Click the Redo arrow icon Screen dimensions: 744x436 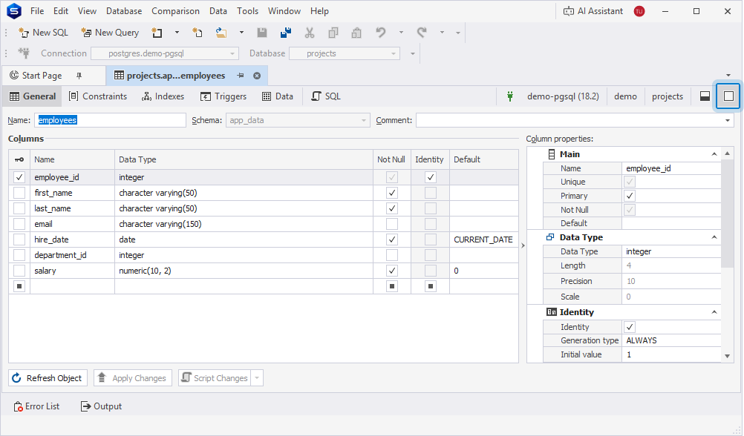point(421,33)
